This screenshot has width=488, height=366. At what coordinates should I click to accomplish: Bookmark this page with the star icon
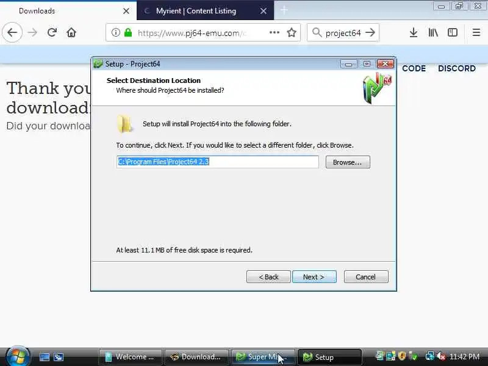pos(292,32)
